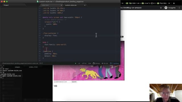Click the Incognito profile icon
182x102 pixels.
tap(166, 8)
